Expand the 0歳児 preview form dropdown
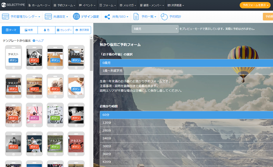273x167 pixels. pyautogui.click(x=155, y=29)
